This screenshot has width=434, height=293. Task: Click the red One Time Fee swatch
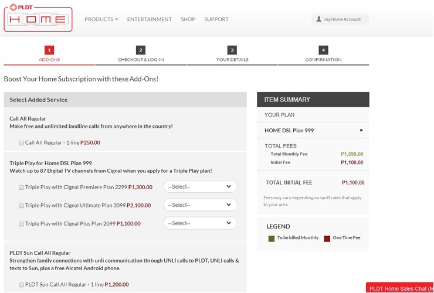coord(327,239)
